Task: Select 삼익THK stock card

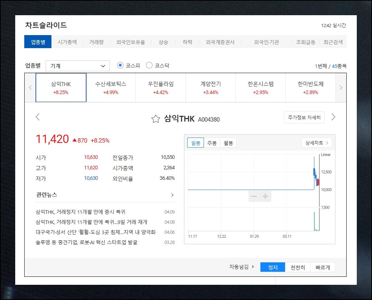Action: pos(61,88)
